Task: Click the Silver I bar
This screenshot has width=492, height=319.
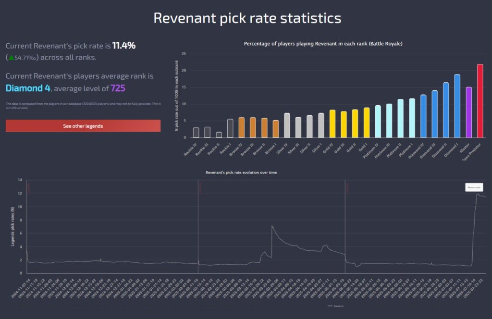Action: click(x=321, y=125)
